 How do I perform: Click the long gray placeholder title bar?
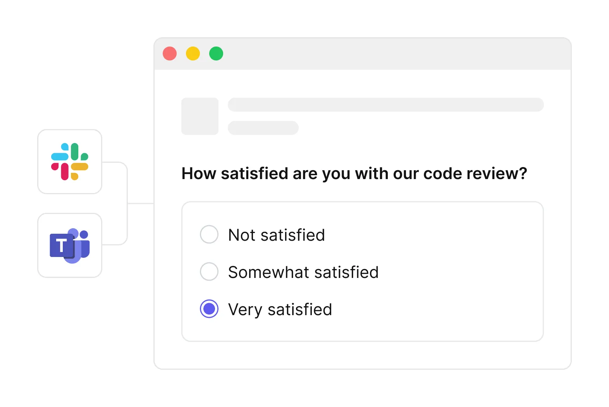[386, 105]
